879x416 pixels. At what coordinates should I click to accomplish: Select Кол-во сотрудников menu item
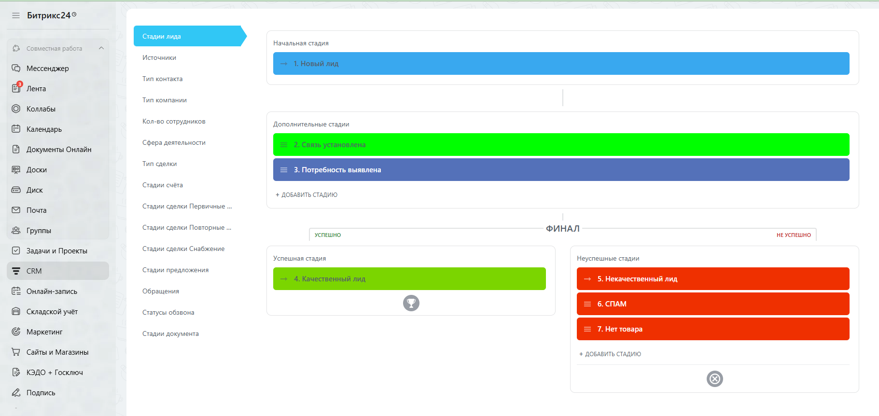pyautogui.click(x=174, y=121)
